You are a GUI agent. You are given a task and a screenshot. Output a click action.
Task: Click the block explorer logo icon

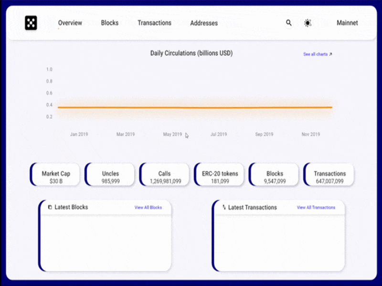[x=31, y=23]
